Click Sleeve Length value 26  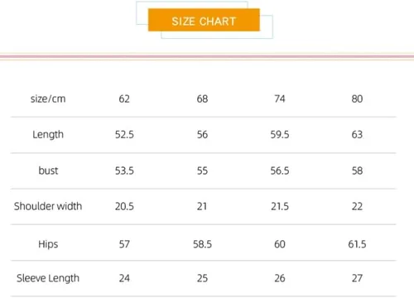coord(280,278)
